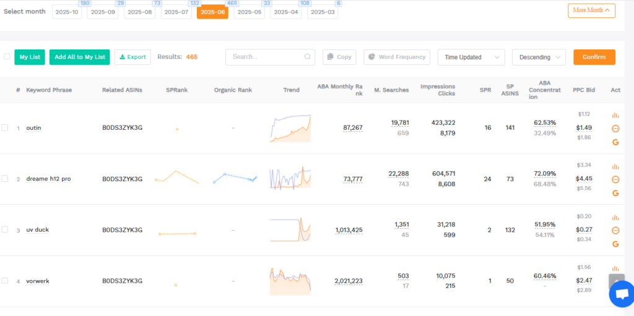
Task: Check the box for uv duck row
Action: 4,229
